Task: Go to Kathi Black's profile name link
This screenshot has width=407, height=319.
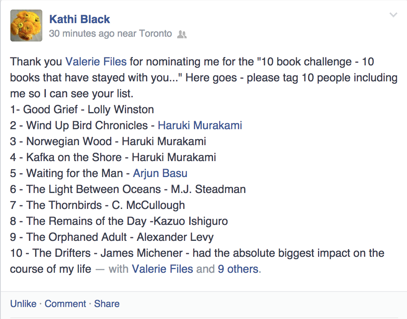Action: (x=79, y=19)
